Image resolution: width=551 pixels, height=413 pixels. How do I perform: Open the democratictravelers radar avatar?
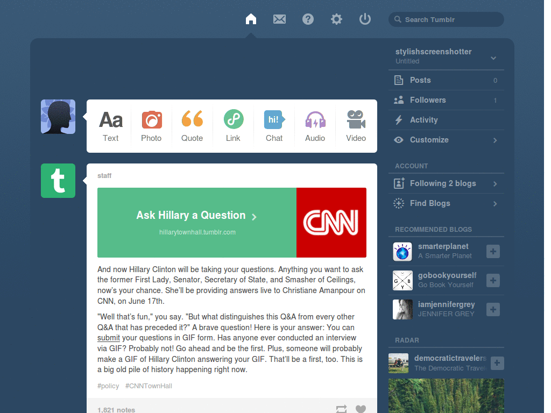399,363
